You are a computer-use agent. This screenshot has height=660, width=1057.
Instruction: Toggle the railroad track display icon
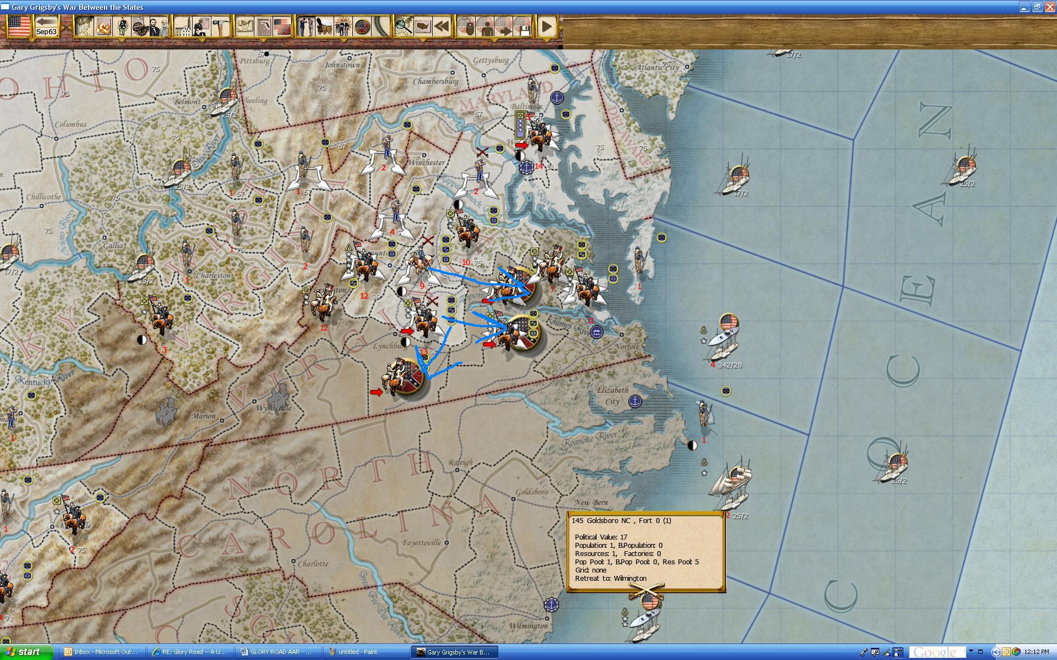click(380, 26)
